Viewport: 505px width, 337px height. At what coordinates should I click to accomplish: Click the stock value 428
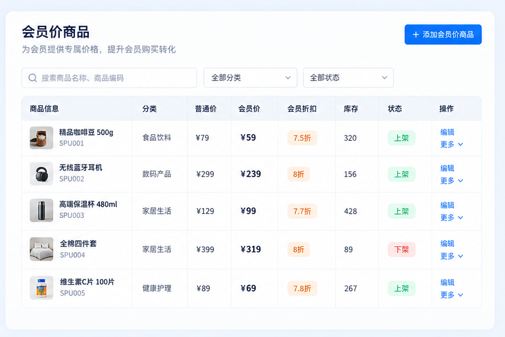pos(350,211)
